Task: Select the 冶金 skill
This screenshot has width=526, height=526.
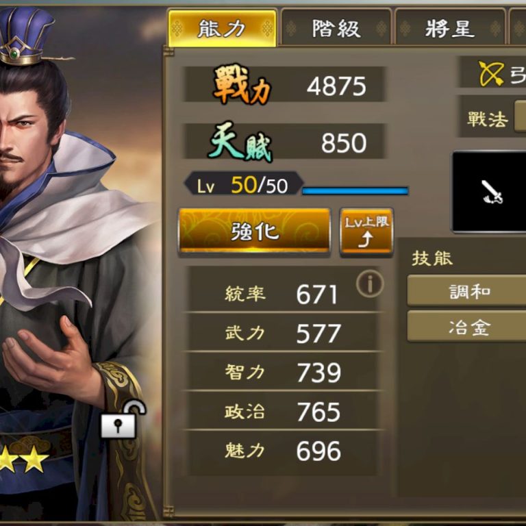Action: pyautogui.click(x=467, y=327)
